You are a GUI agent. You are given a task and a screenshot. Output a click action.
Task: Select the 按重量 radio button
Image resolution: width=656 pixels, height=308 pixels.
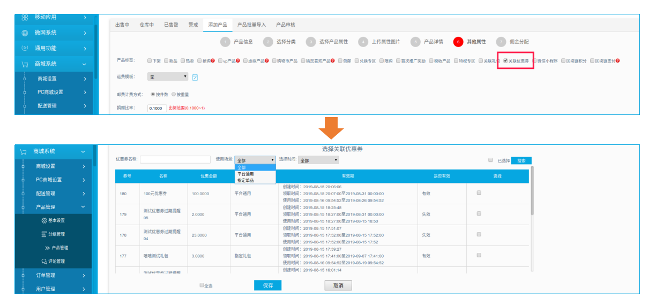coord(174,94)
